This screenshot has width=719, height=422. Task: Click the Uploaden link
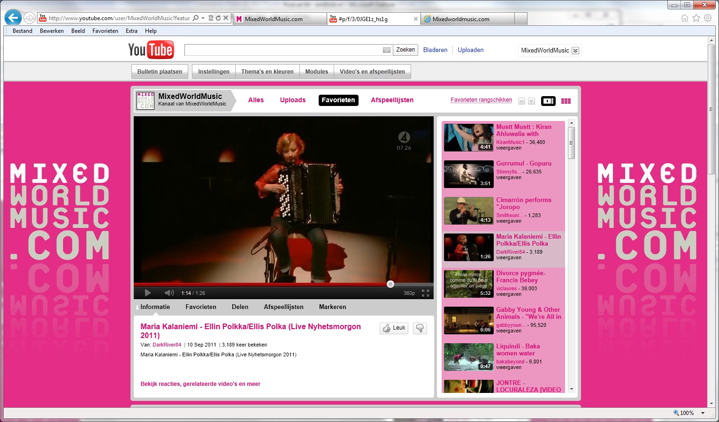coord(471,50)
